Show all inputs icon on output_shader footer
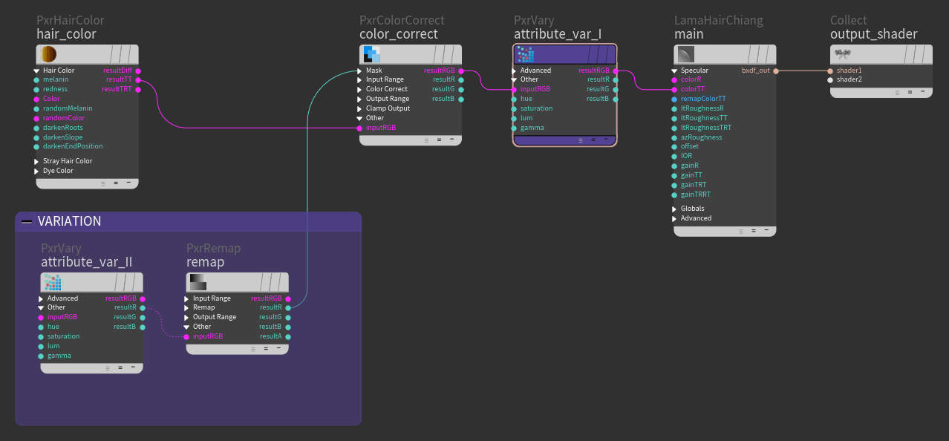The width and height of the screenshot is (949, 441). coord(899,92)
